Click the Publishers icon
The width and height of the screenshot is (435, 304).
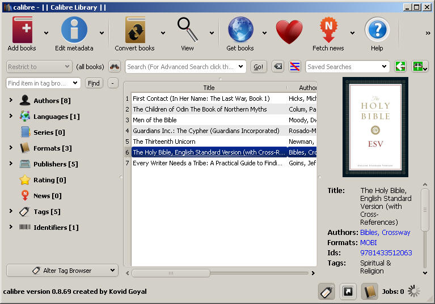coord(25,164)
